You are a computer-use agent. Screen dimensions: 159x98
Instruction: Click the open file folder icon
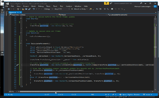[x=23, y=9]
